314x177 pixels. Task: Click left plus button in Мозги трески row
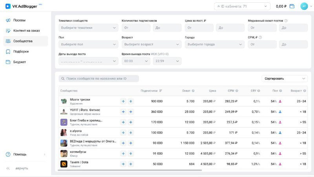123,101
